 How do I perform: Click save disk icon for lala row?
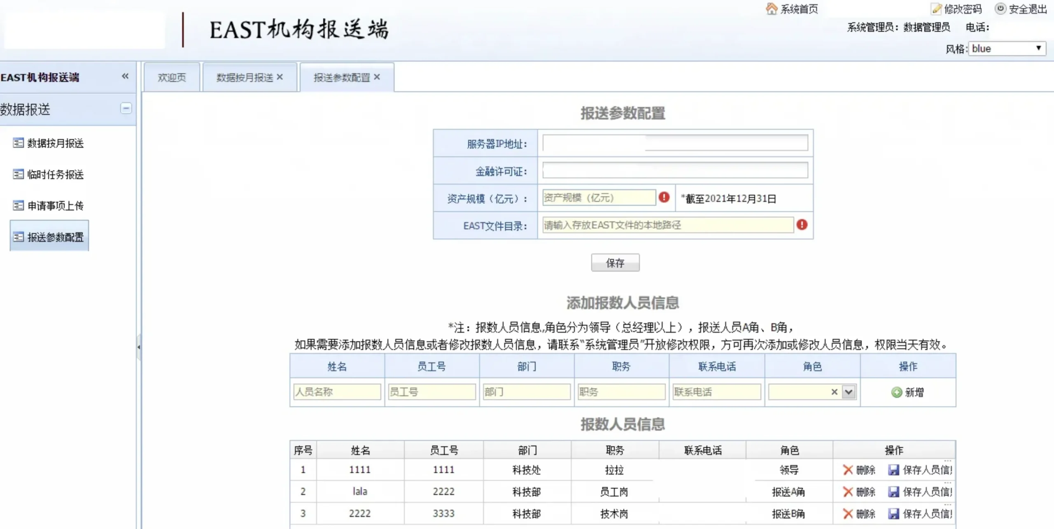(893, 492)
